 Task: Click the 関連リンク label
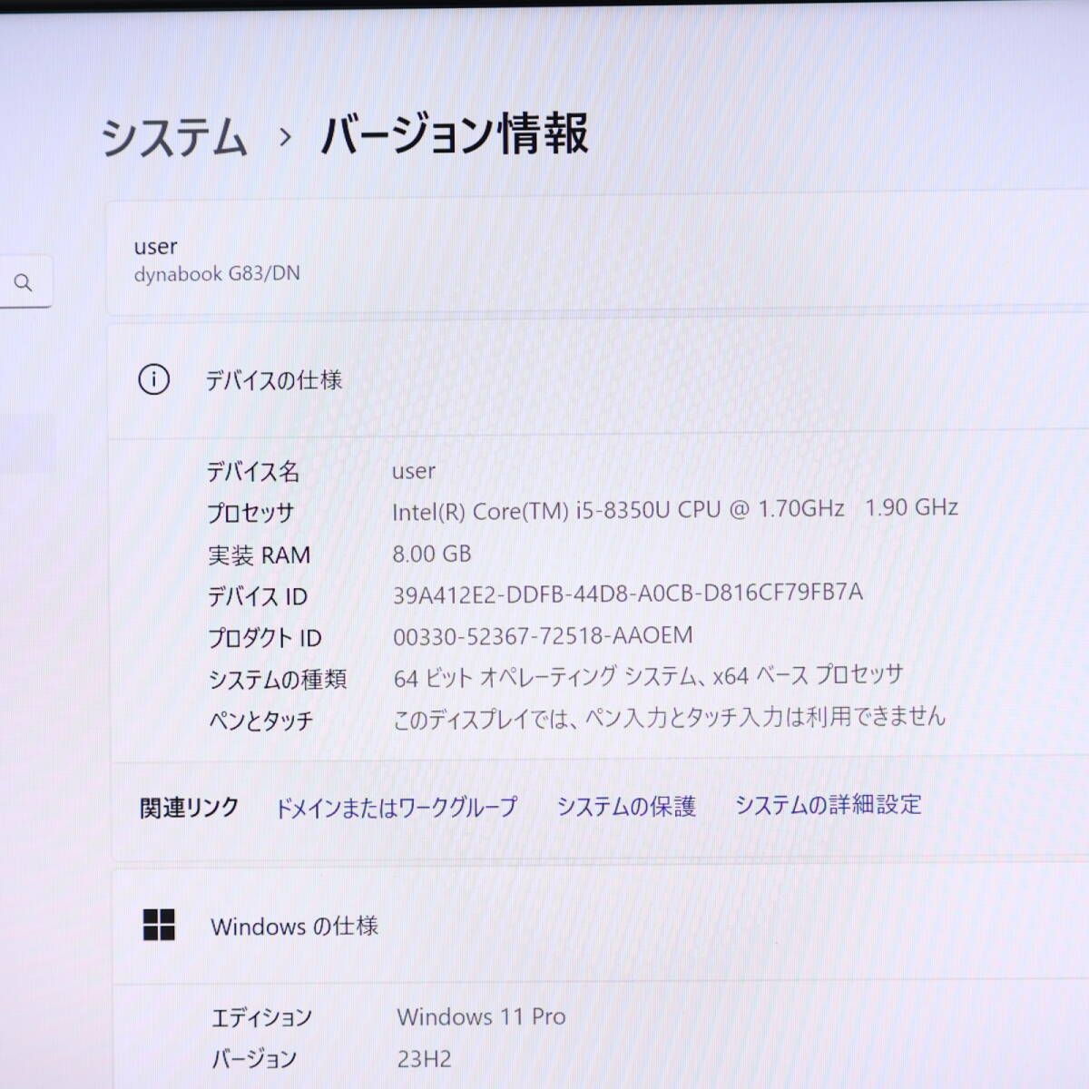pos(190,808)
